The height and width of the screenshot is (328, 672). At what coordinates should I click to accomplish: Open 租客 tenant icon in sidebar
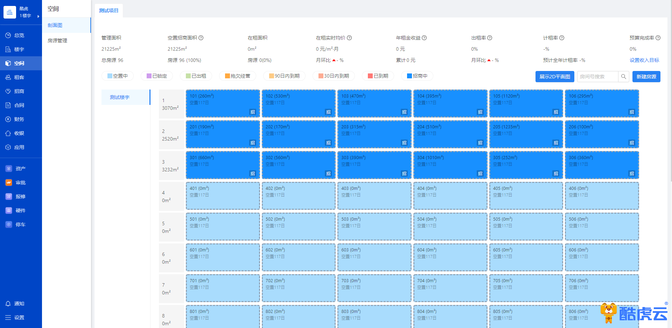point(8,77)
